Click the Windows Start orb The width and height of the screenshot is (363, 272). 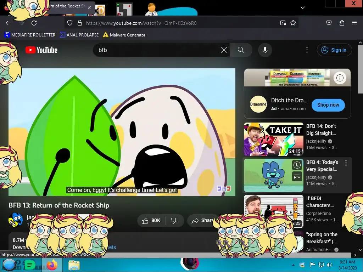click(x=9, y=265)
